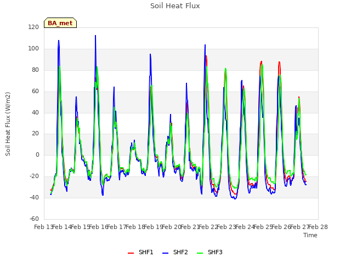Screen dimensions: 351x263
Task: Click the Time axis label
Action: tap(310, 235)
